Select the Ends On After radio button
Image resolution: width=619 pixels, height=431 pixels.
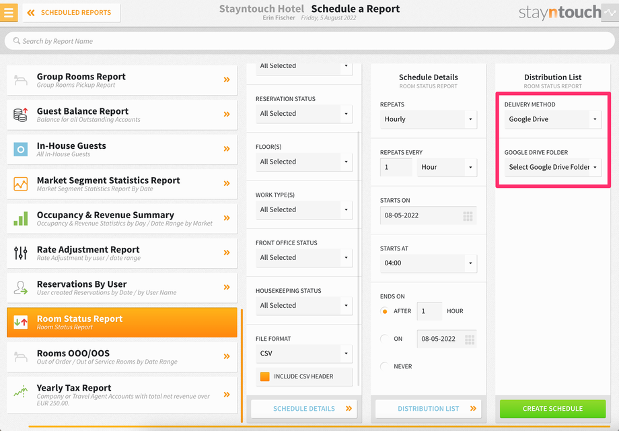[x=384, y=311]
